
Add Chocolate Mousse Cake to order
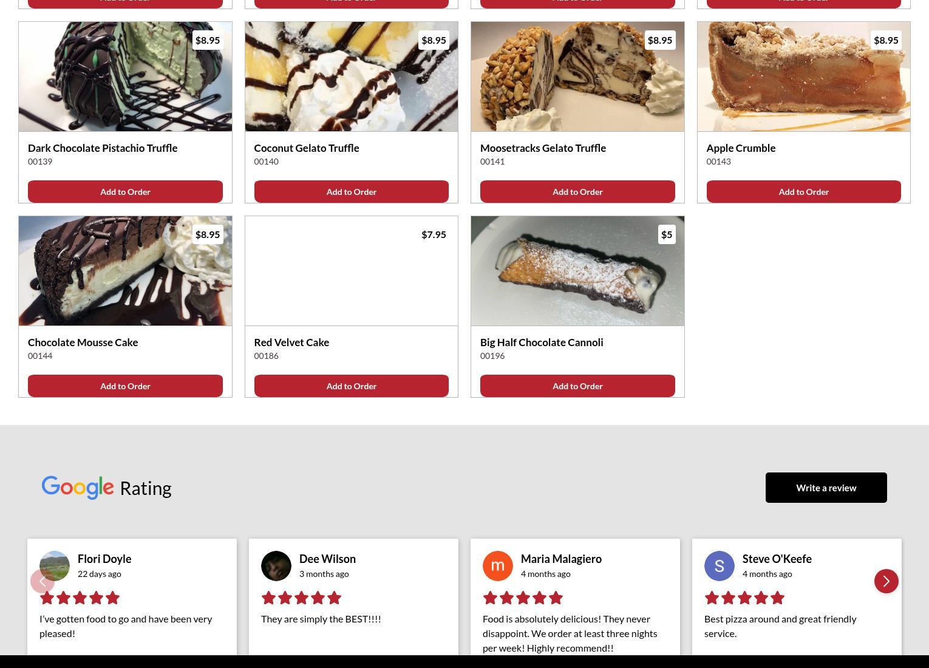click(125, 386)
